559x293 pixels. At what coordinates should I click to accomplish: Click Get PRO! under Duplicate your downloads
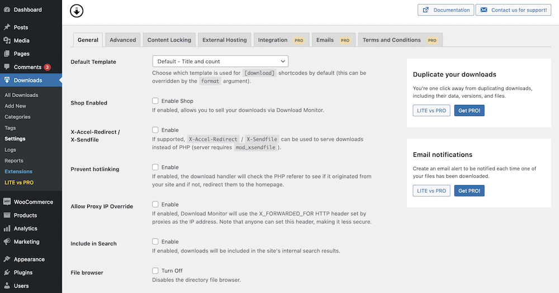click(x=469, y=111)
